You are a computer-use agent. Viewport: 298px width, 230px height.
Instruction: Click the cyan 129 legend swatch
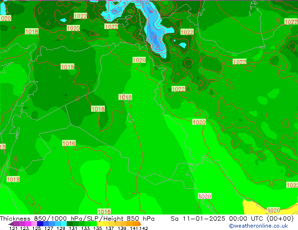pos(64,224)
